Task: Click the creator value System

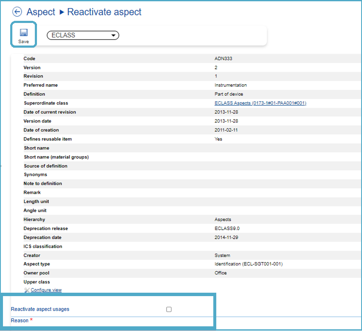Action: 222,256
